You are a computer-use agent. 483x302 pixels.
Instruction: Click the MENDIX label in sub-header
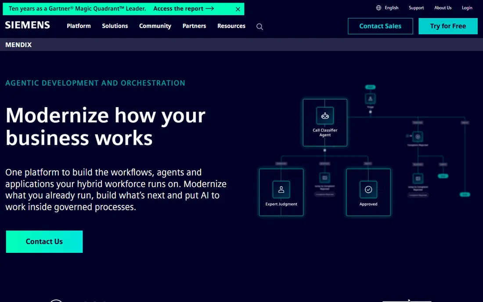point(18,45)
